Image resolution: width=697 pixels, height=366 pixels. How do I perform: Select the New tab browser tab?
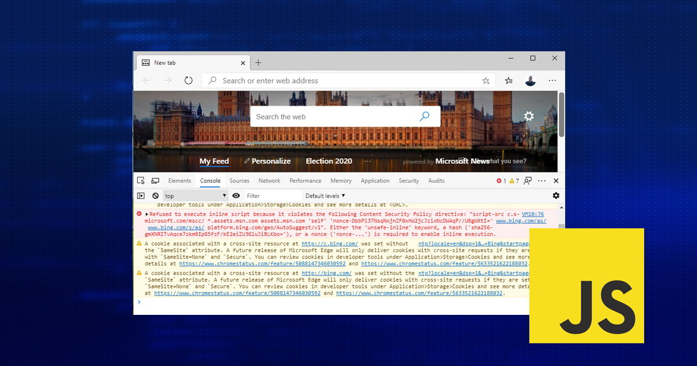pyautogui.click(x=192, y=63)
